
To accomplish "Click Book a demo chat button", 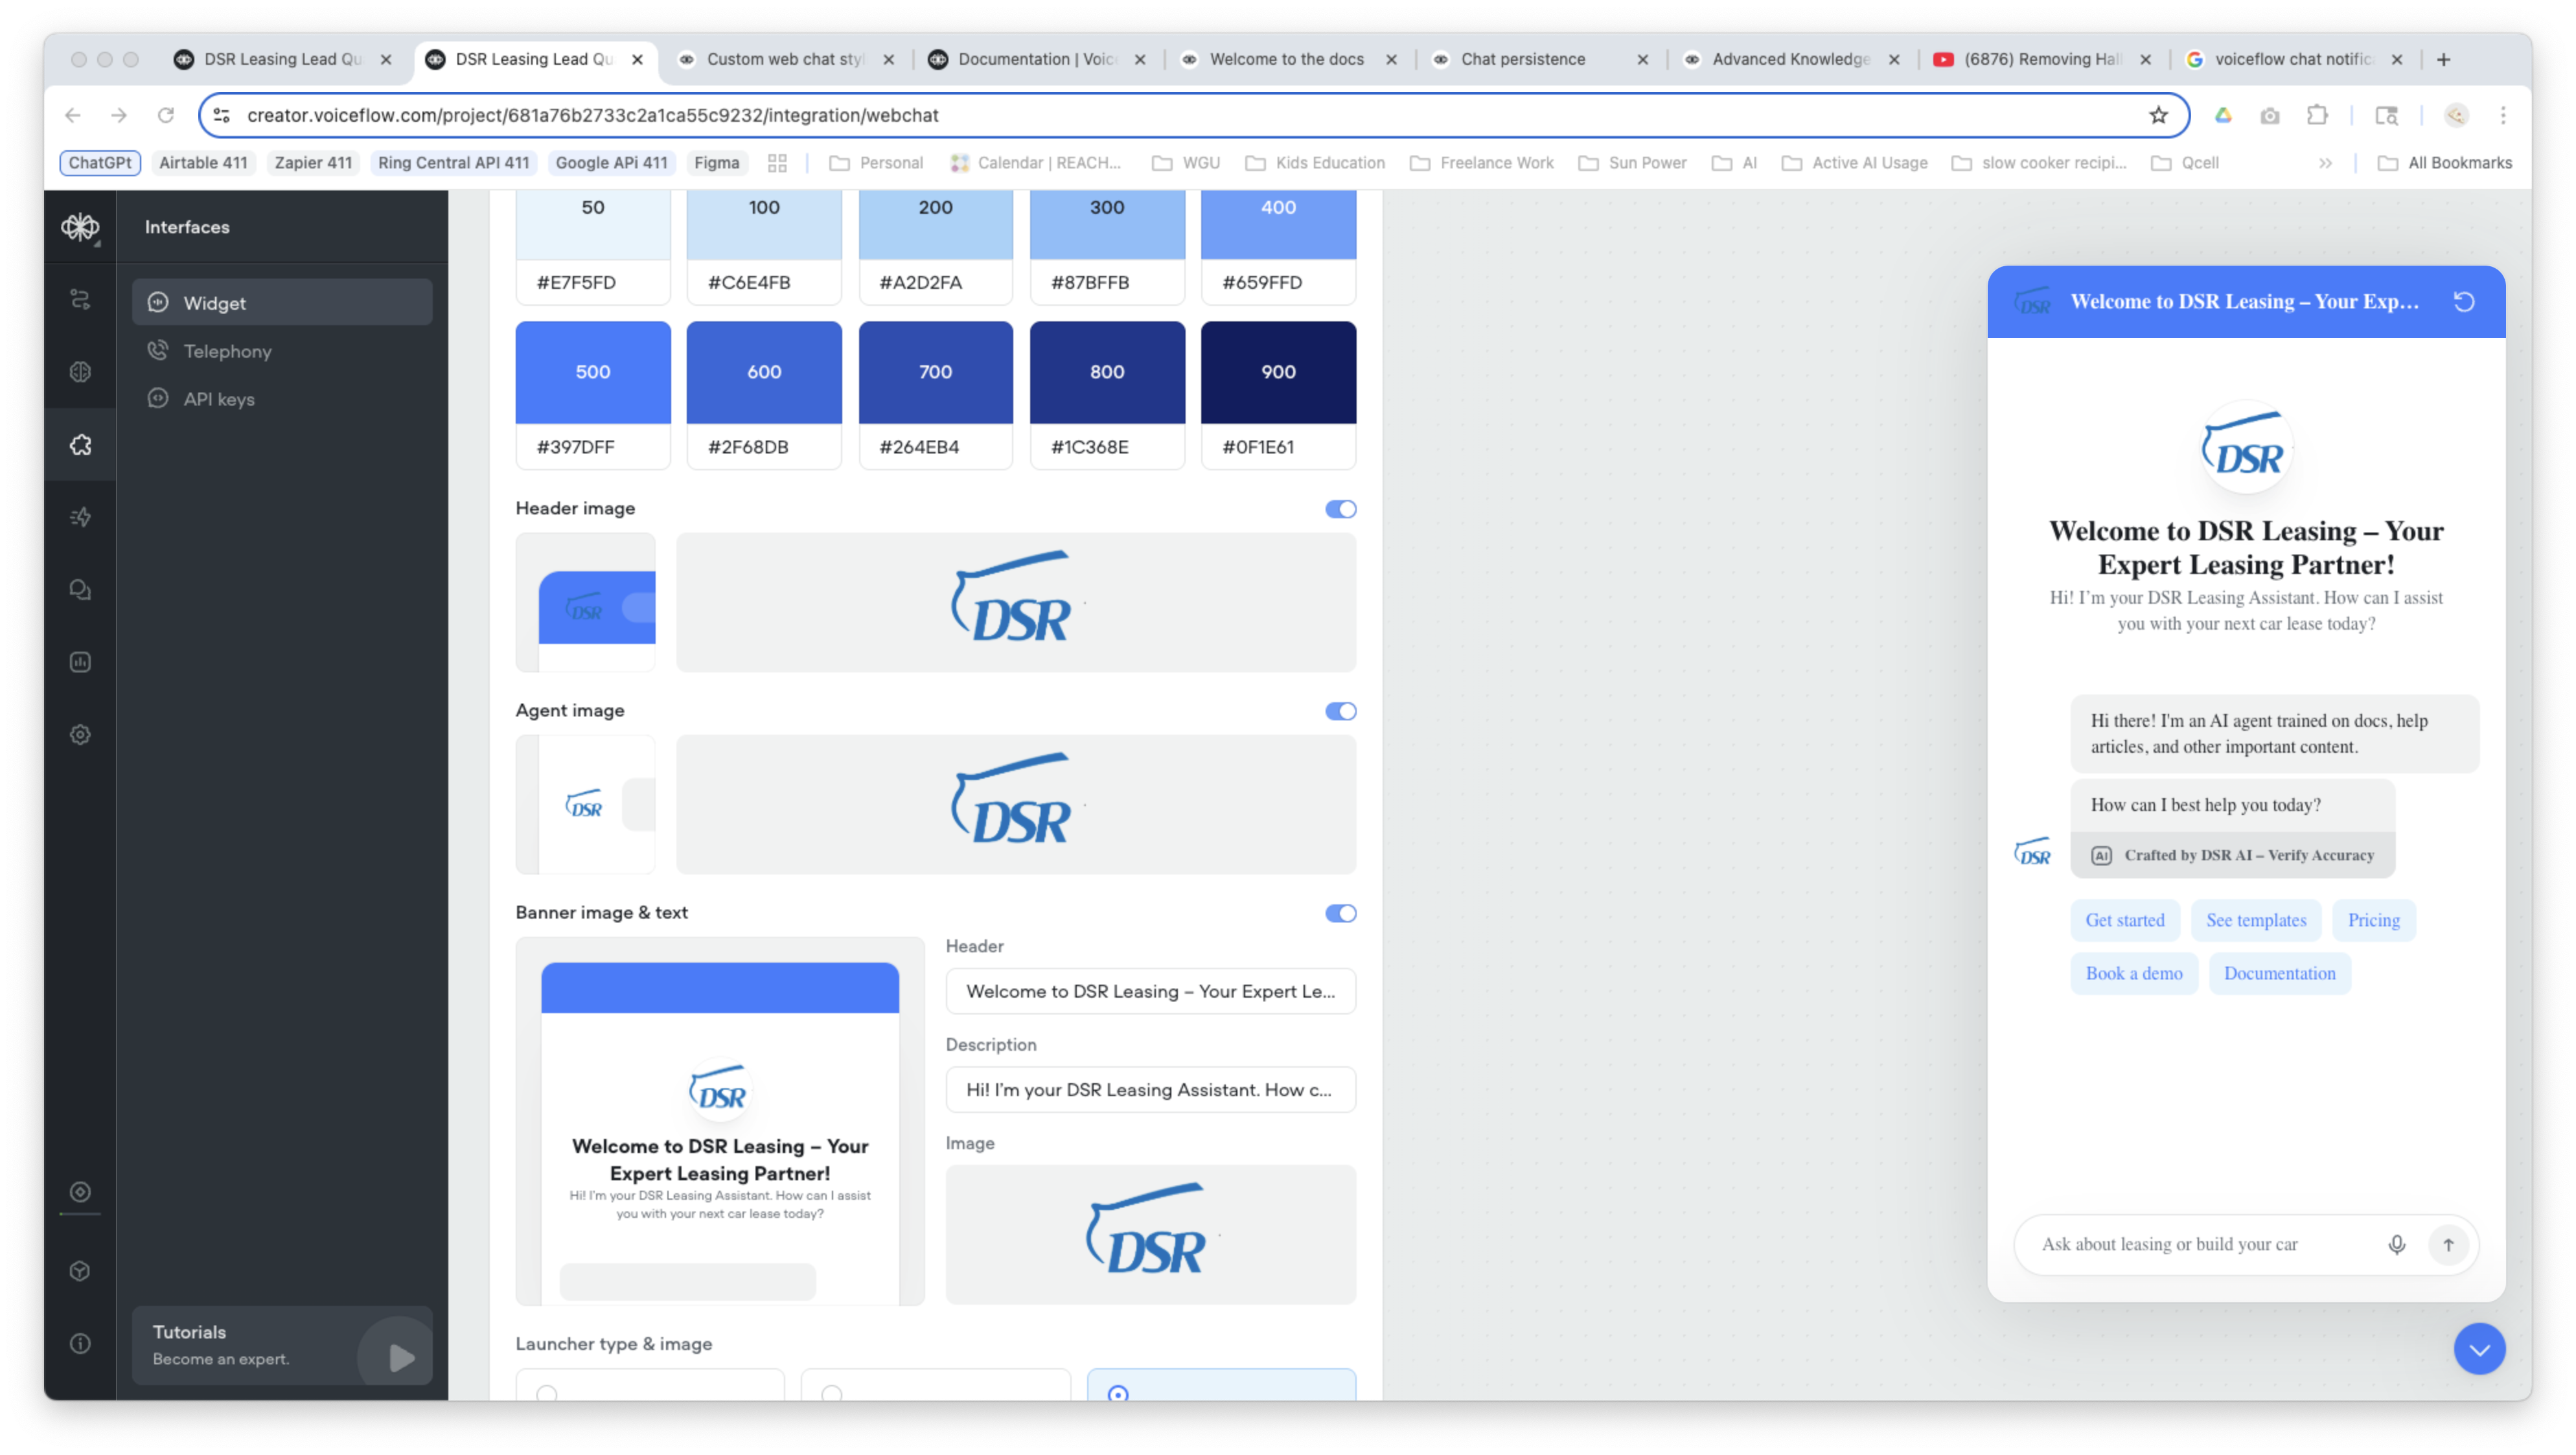I will pos(2133,973).
